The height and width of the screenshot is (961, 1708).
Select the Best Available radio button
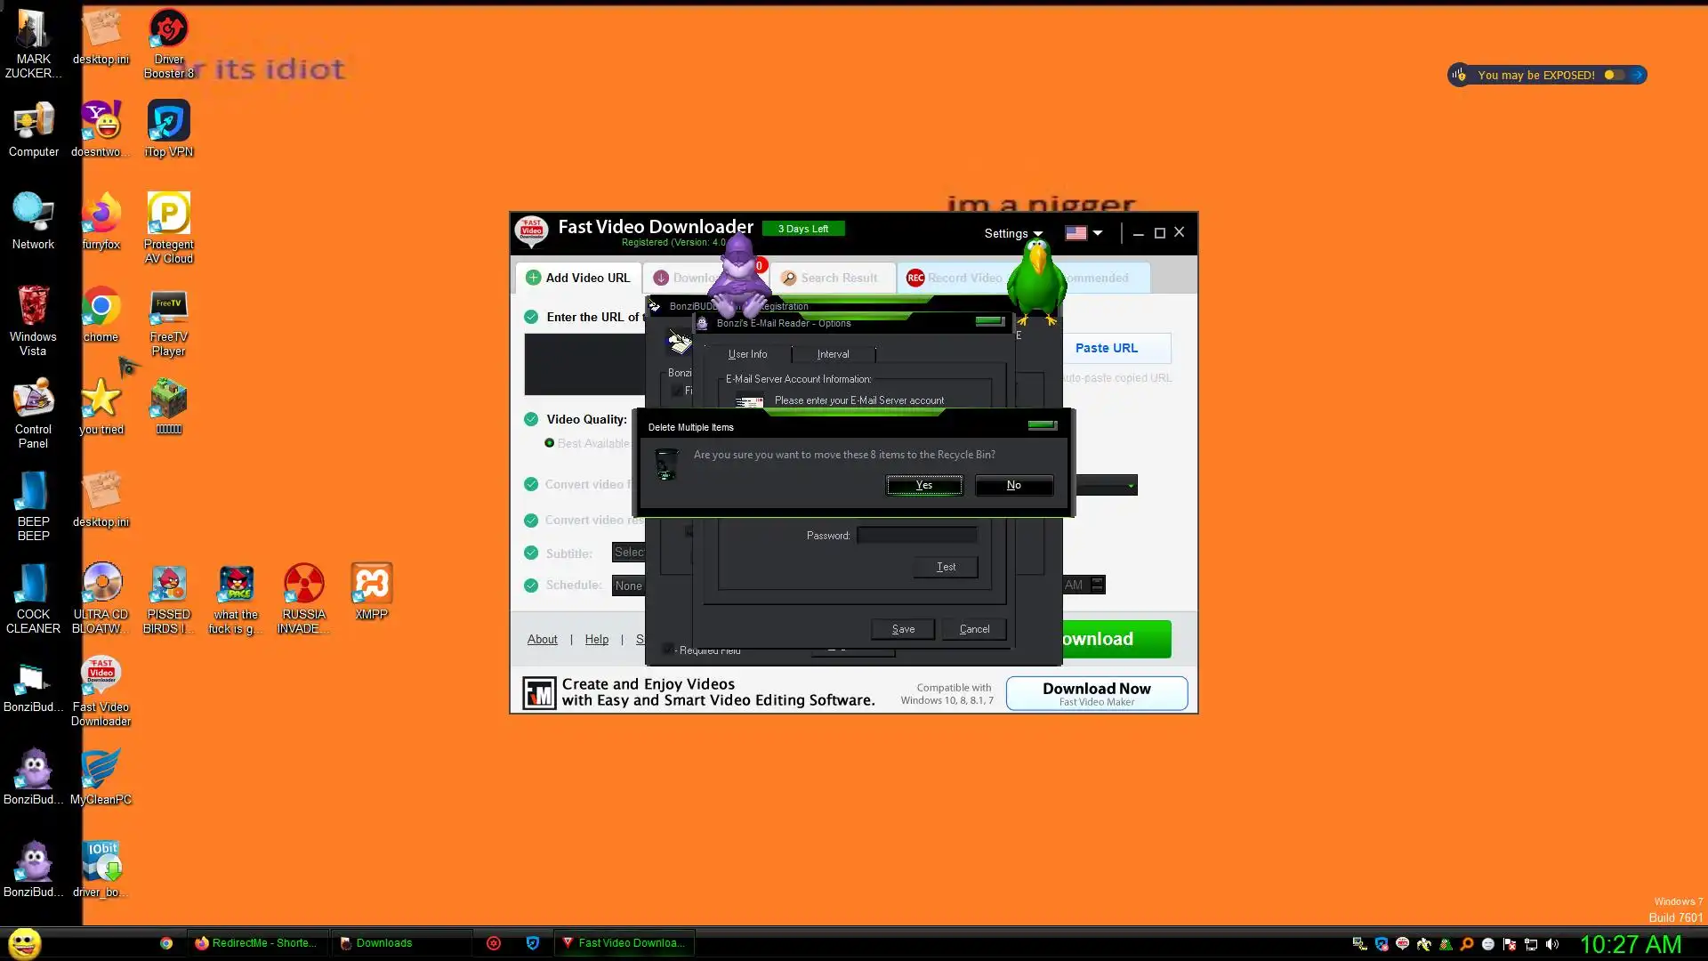[549, 443]
